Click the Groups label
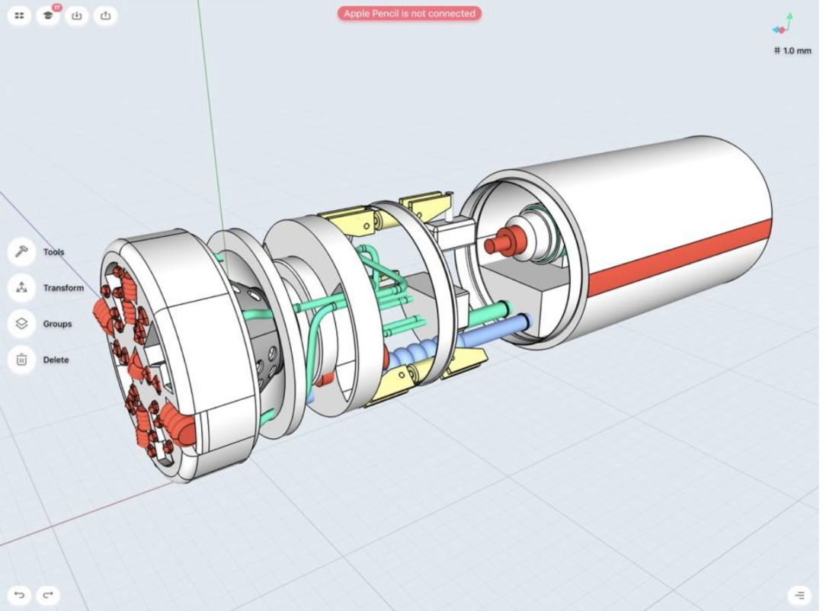 click(57, 324)
